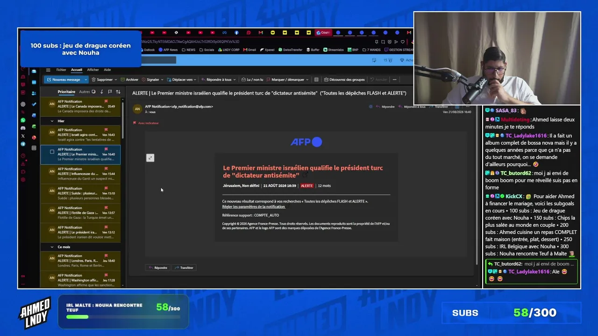This screenshot has width=598, height=336.
Task: Toggle flag on selected Le Premier ministre message
Action: (106, 149)
